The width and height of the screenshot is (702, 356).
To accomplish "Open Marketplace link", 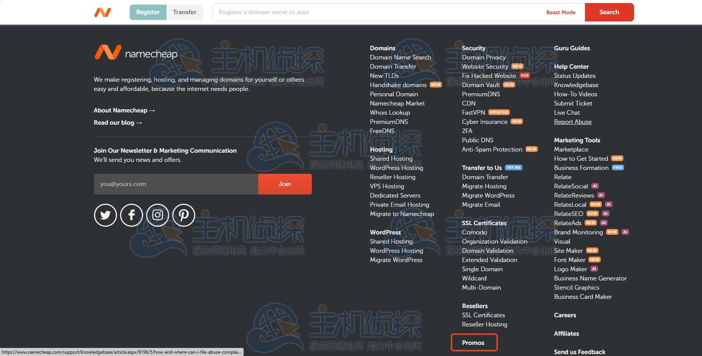I will (x=571, y=150).
